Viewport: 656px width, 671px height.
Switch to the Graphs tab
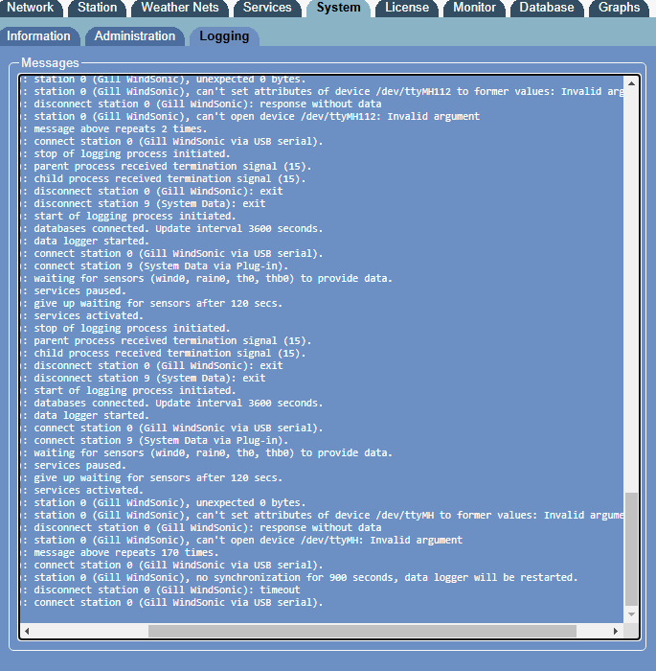[x=620, y=8]
